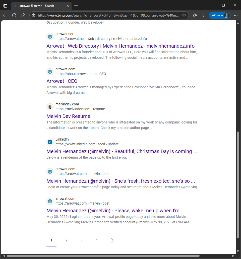Click 'Below is a rendering of the page' snippet
The image size is (241, 259).
point(87,157)
